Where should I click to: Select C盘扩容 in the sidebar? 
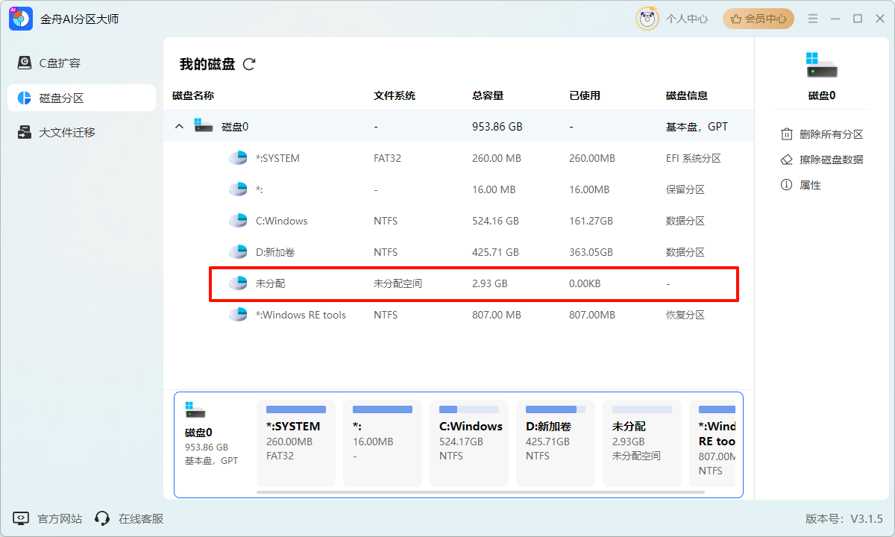pos(81,63)
